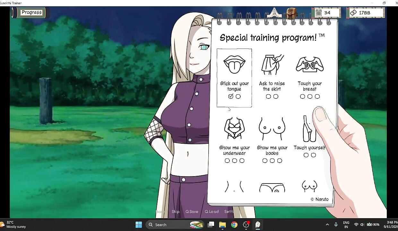Open File Explorer from the taskbar

pyautogui.click(x=223, y=225)
